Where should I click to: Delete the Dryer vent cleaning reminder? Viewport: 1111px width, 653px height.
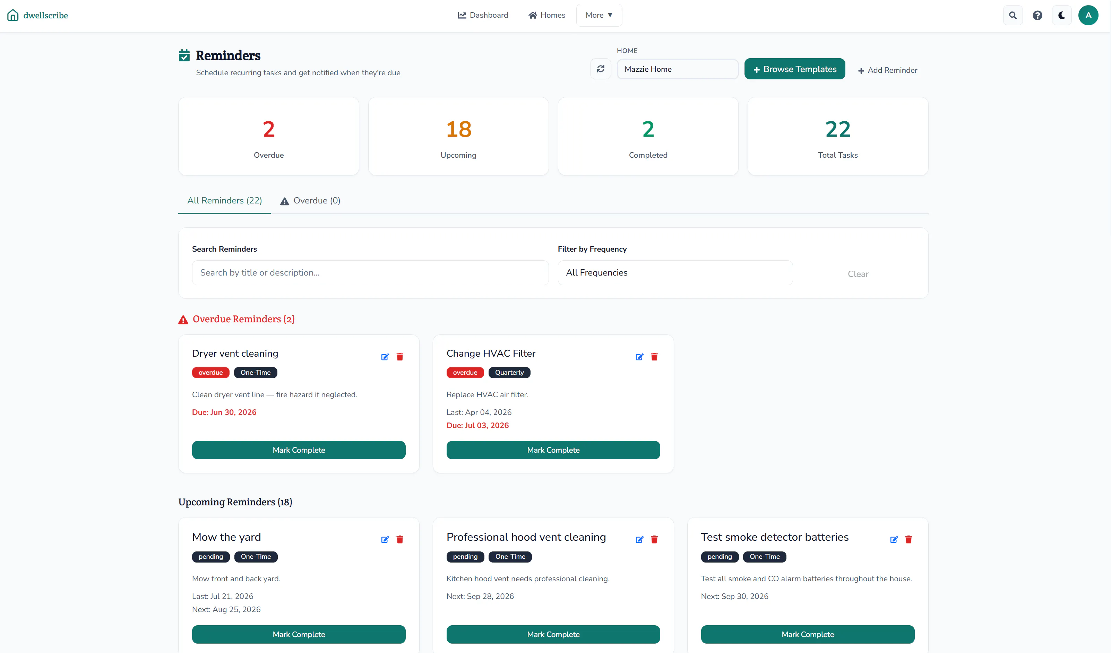pos(400,357)
